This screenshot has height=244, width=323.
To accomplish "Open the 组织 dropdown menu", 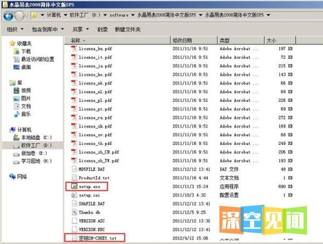I will [x=15, y=30].
